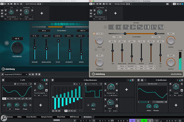Click the StudioDelay AGE slider handle
Image resolution: width=184 pixels, height=122 pixels.
(x=112, y=51)
